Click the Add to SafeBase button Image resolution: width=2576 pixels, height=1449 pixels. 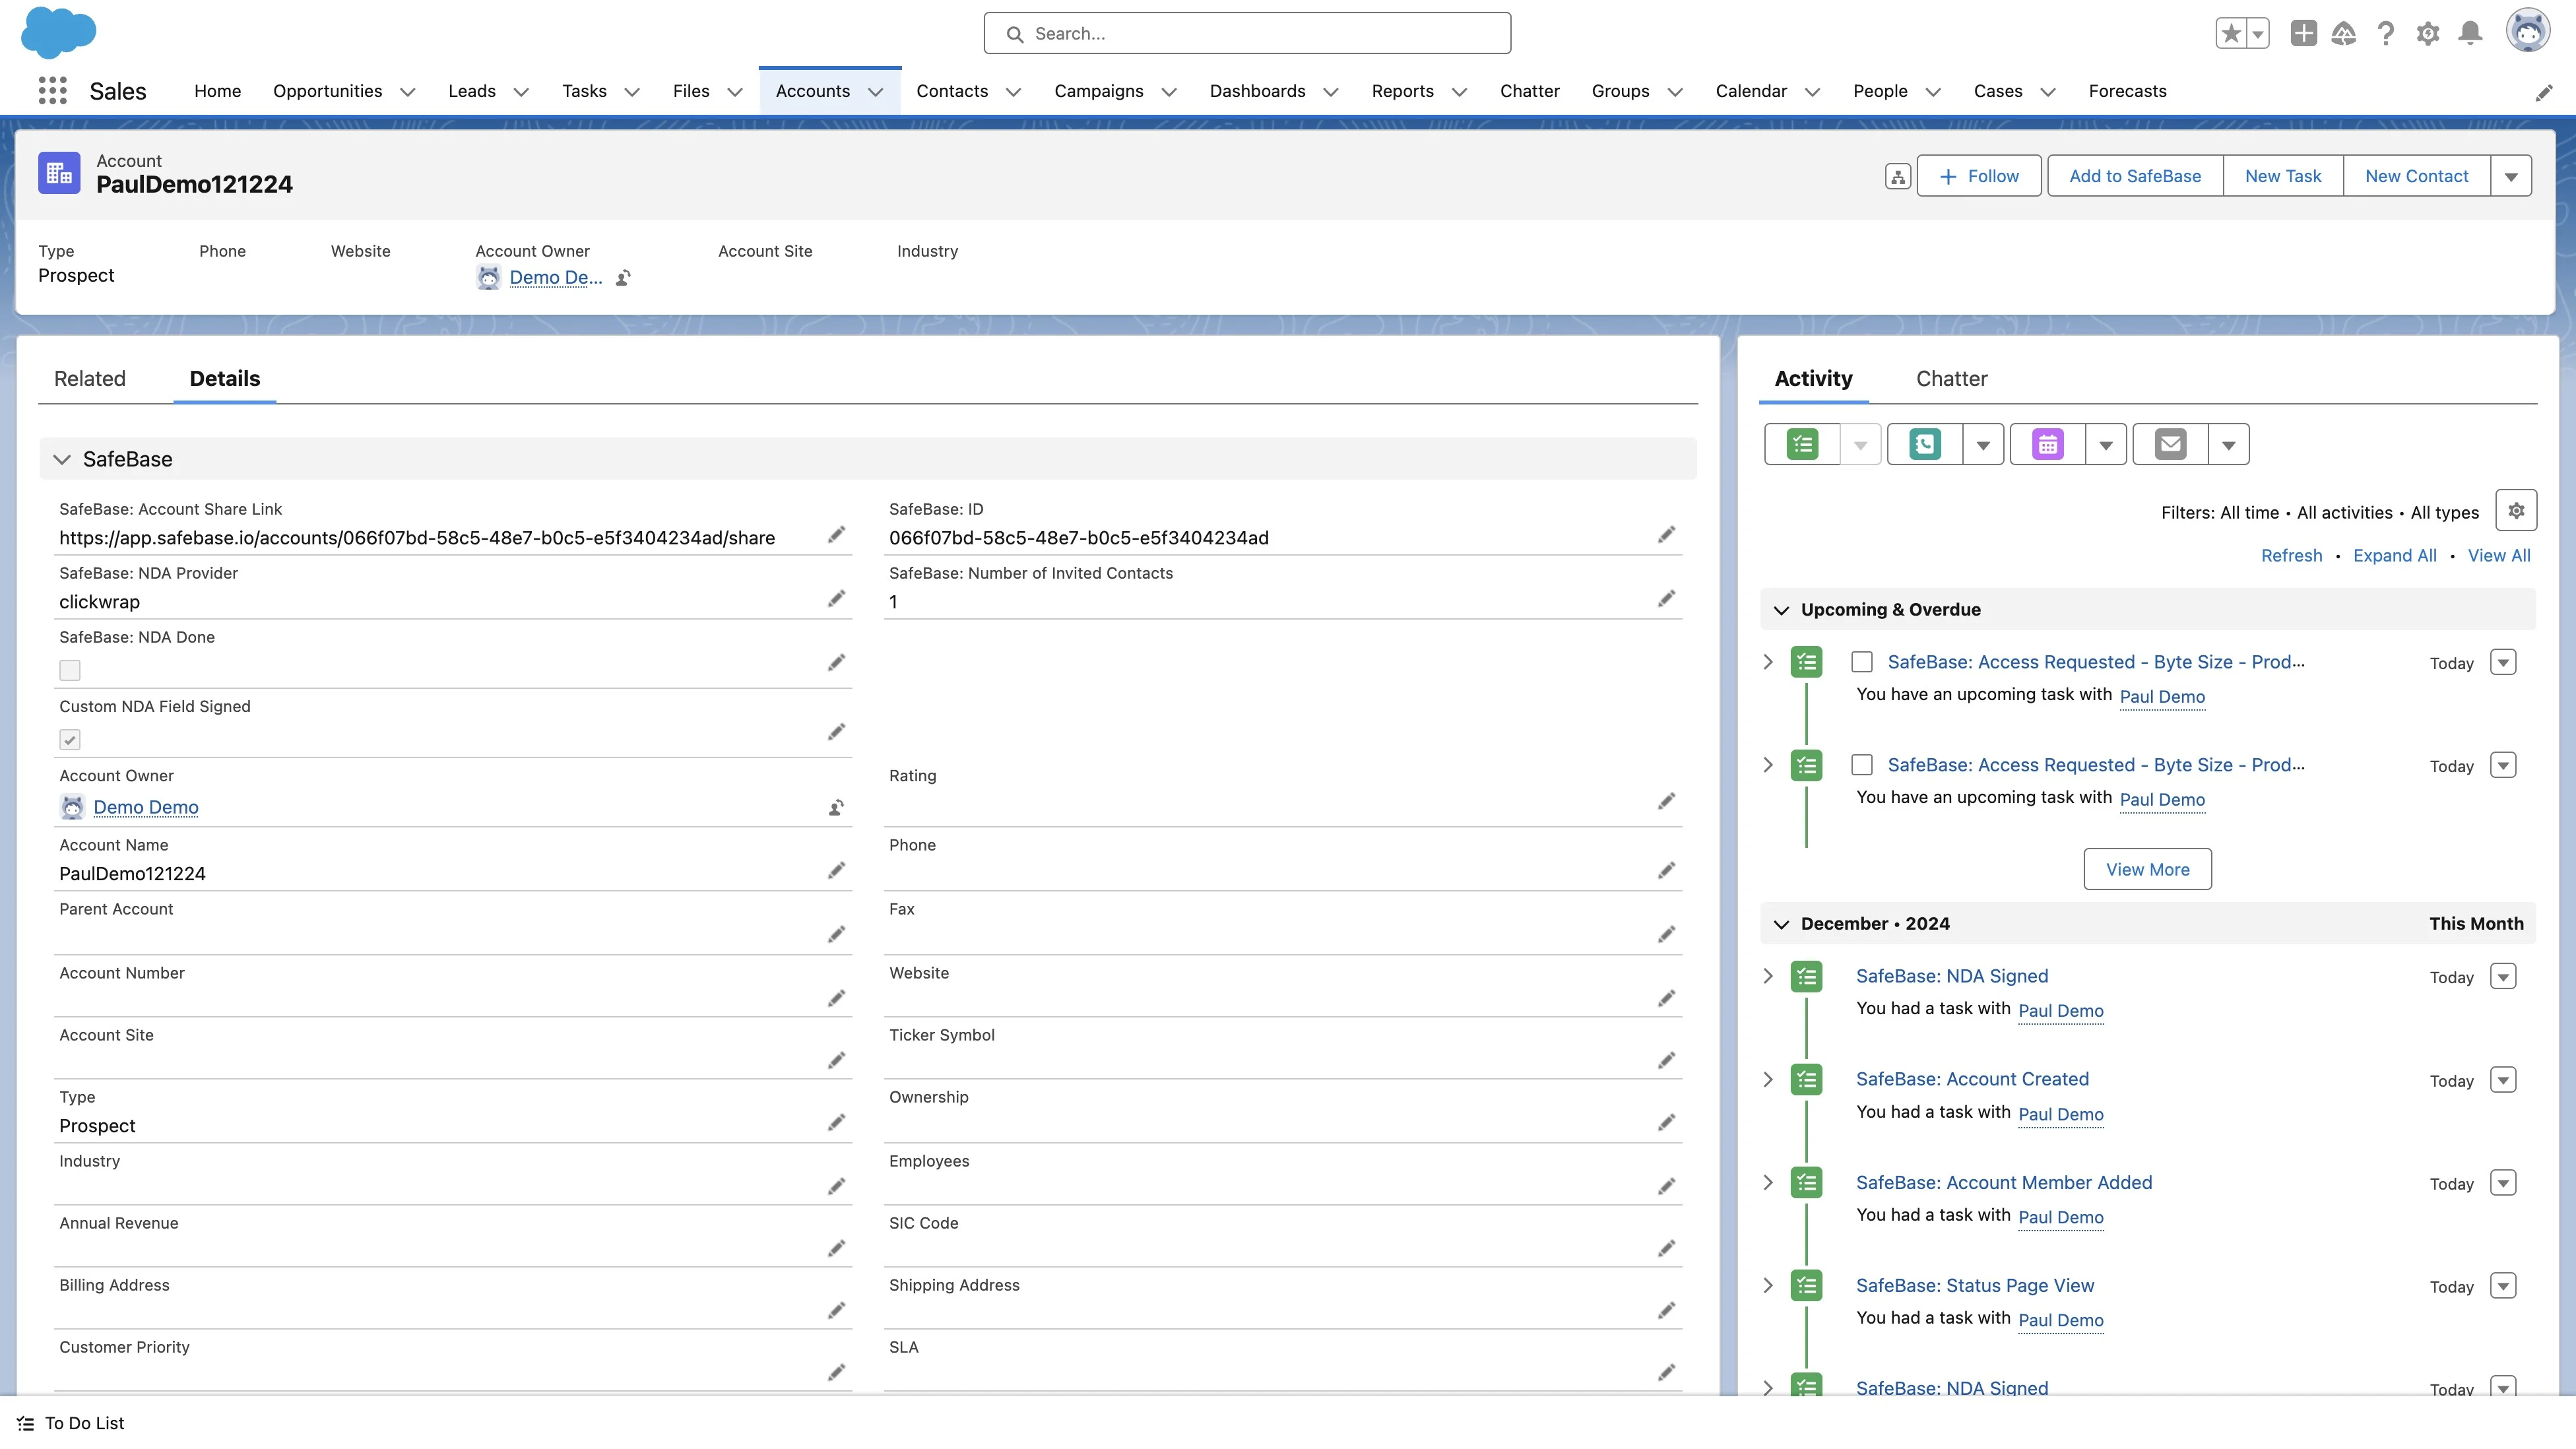[2135, 176]
